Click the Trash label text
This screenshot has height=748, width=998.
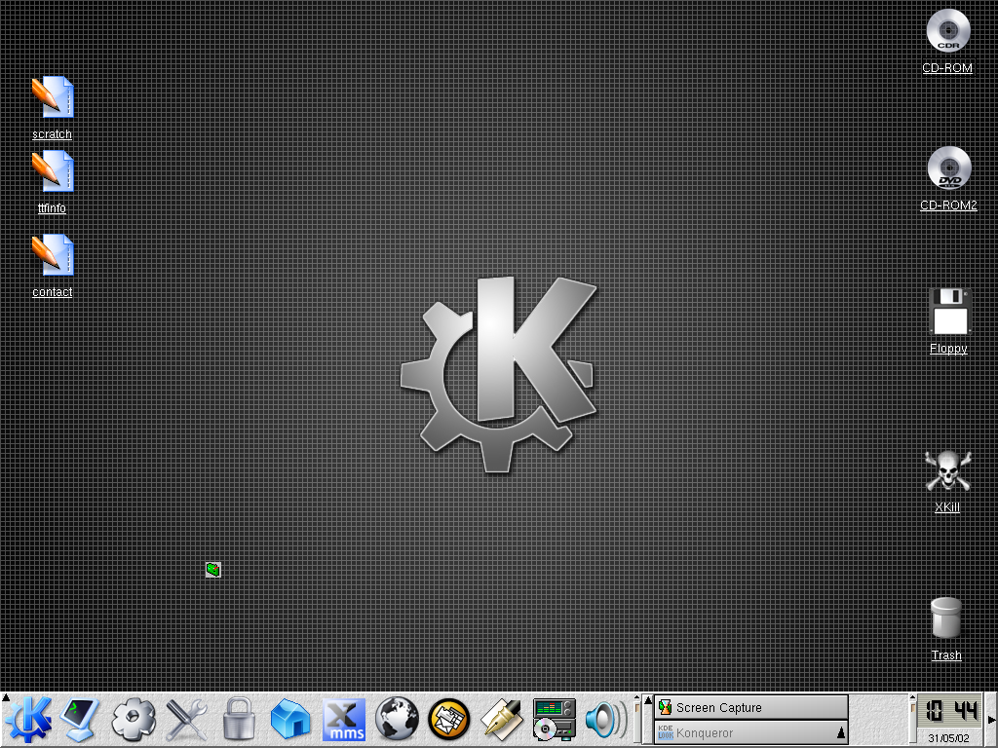[x=946, y=655]
